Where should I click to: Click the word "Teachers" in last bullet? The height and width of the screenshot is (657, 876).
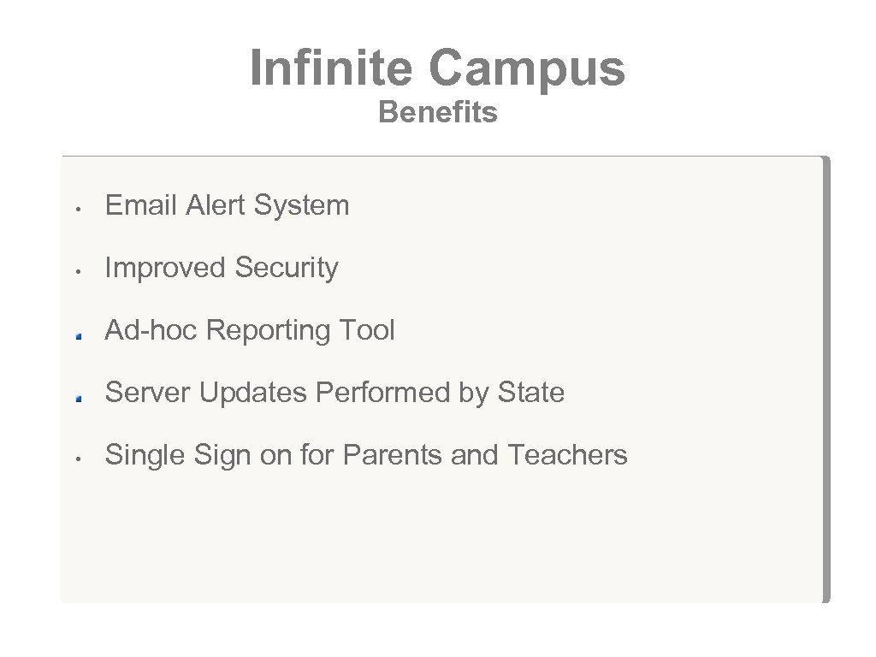(x=567, y=455)
